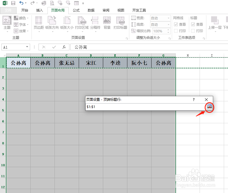
Task: Click the Excel application icon
Action: click(x=5, y=3)
